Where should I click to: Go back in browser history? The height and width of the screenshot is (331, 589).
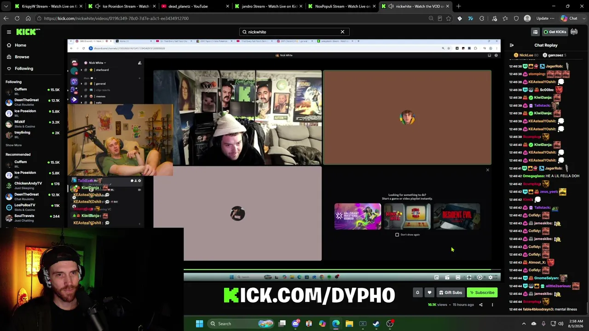coord(6,18)
